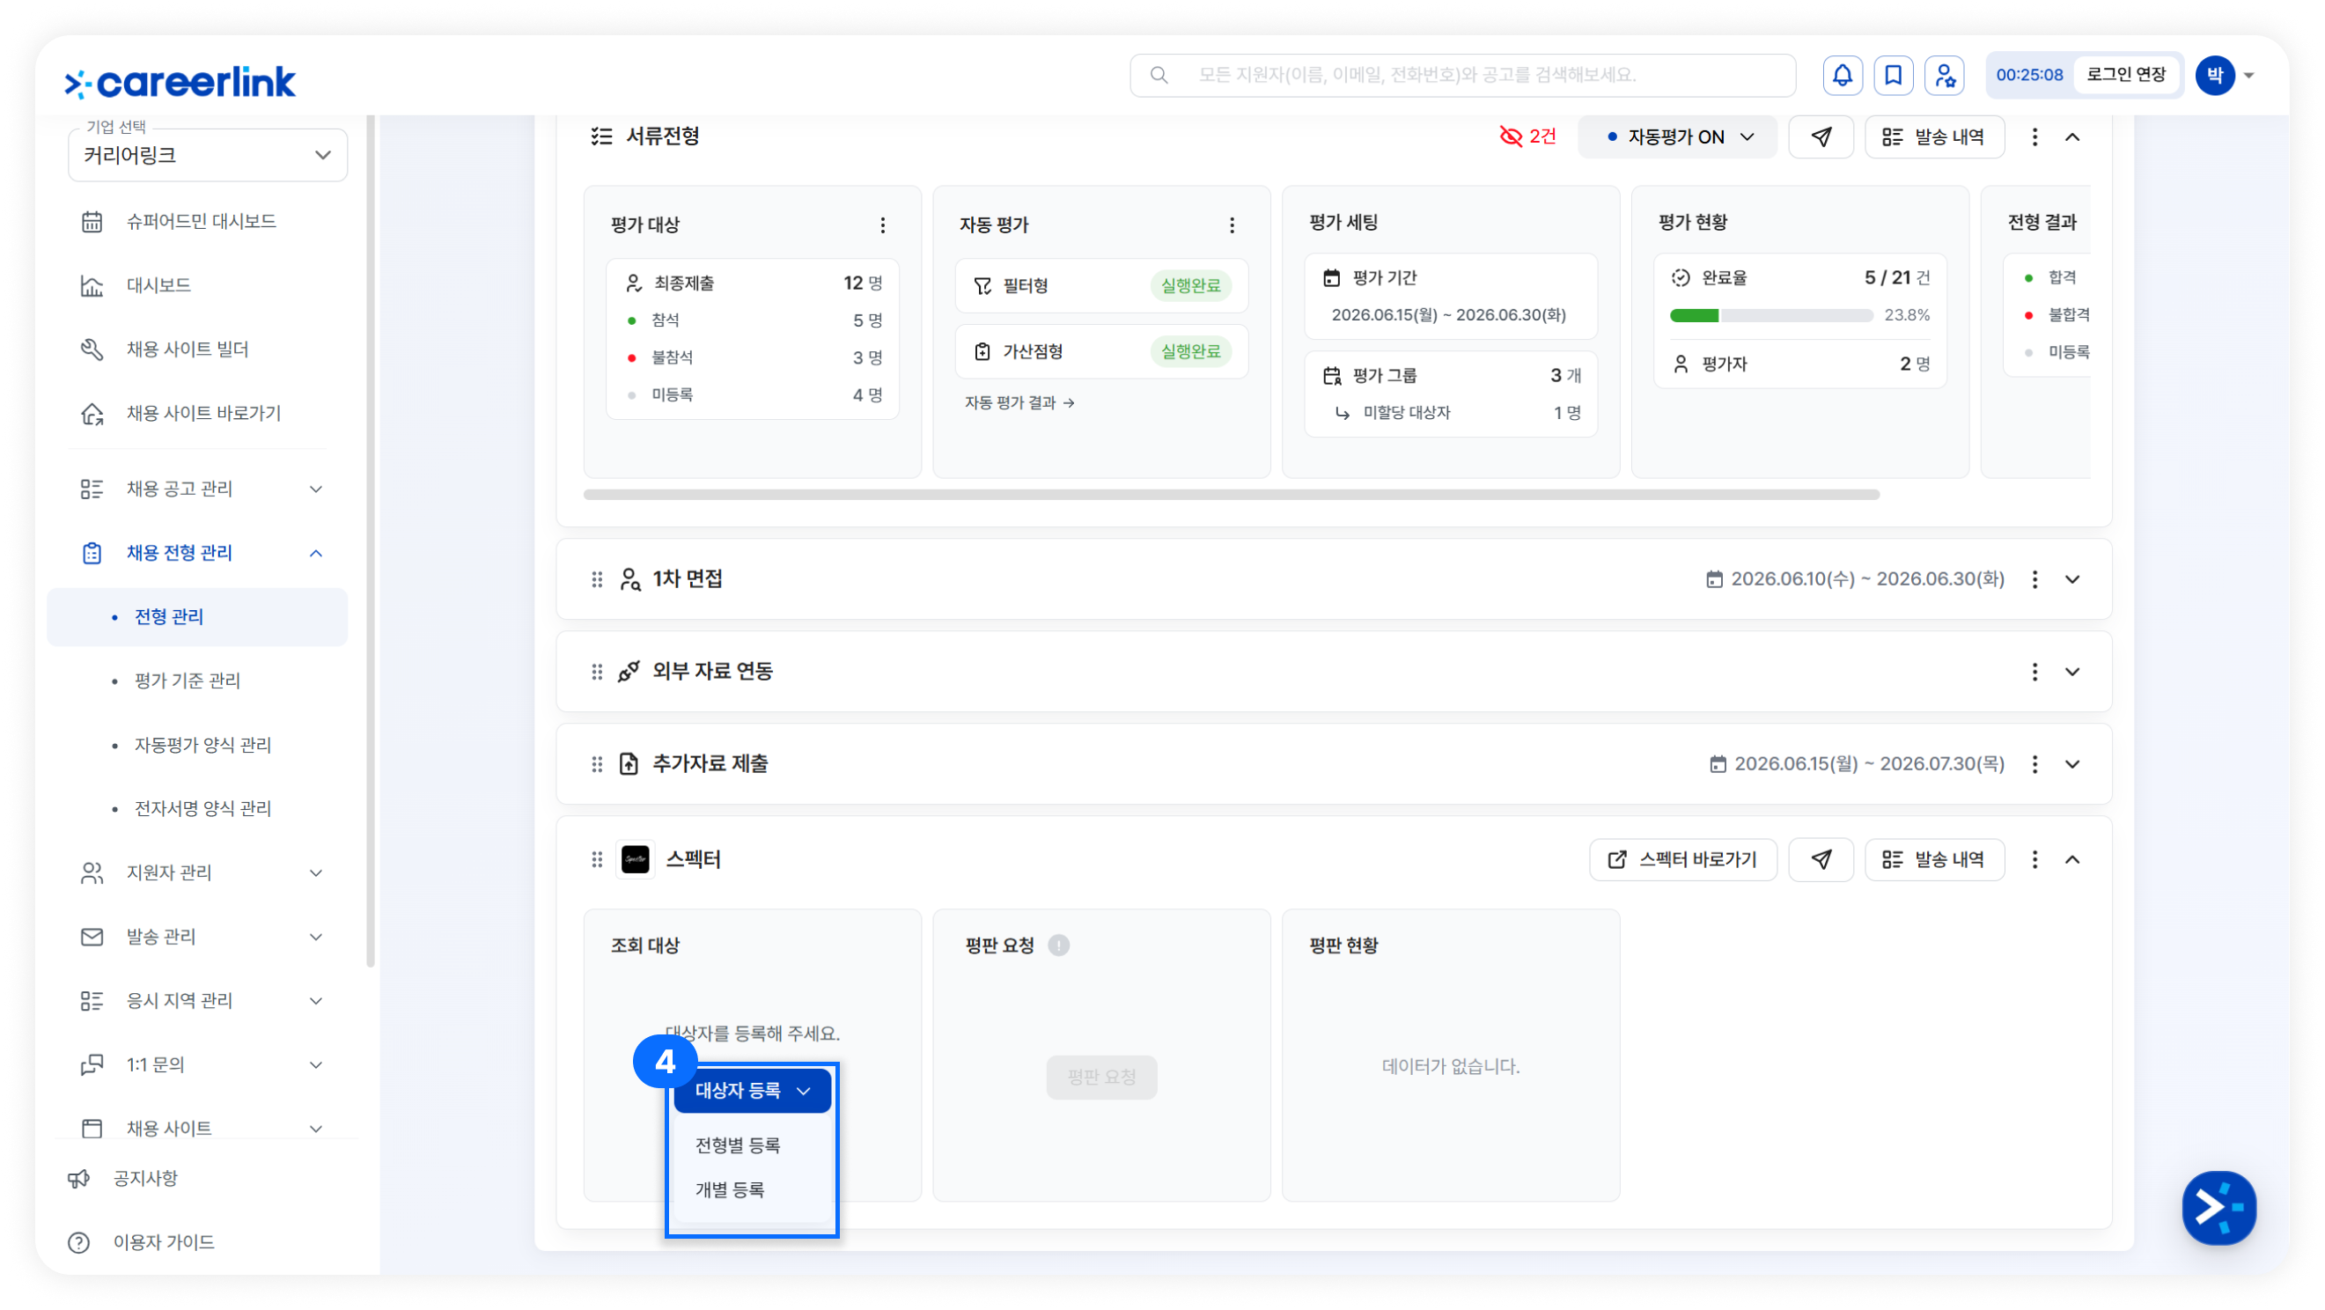Open the 기업 선택 company dropdown

[x=208, y=155]
